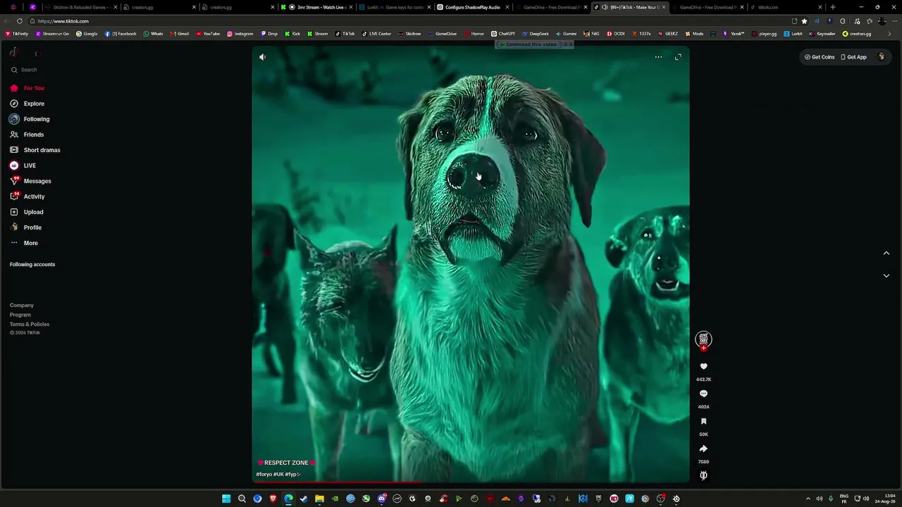Click the RESPECT ZONE creator name
Viewport: 902px width, 507px height.
(286, 463)
